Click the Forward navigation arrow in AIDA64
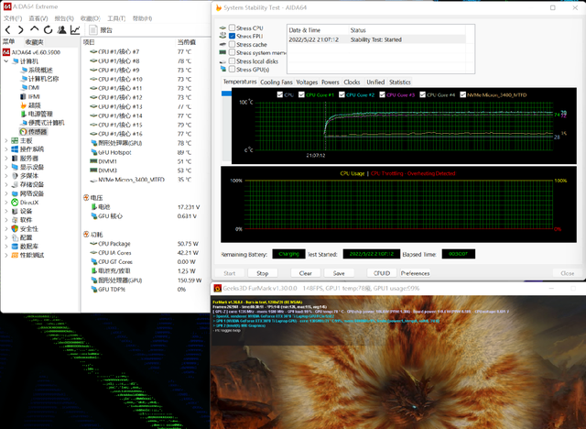586x429 pixels. pos(19,30)
